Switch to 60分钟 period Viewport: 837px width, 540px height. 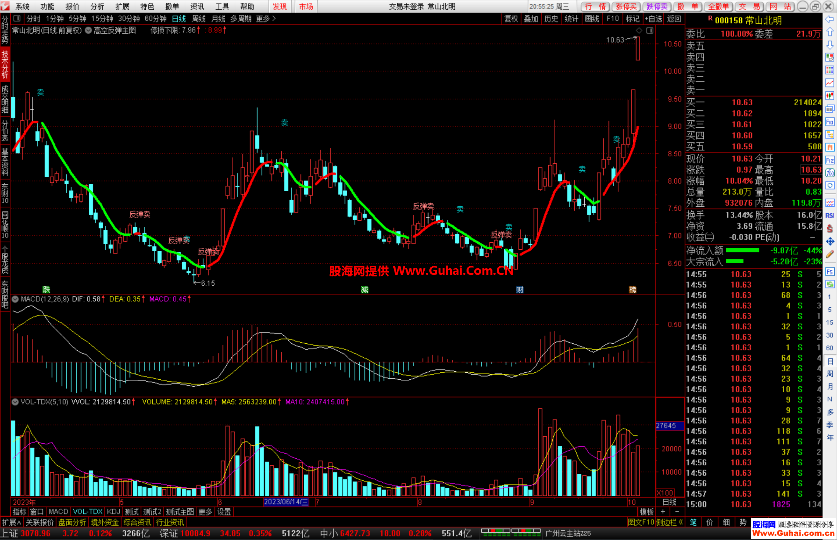pos(155,19)
